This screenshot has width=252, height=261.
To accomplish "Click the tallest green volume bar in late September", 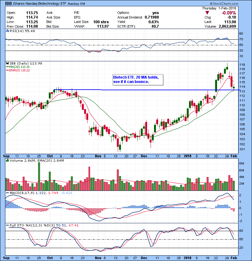I will tap(39, 176).
